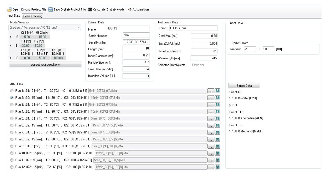Click the column Name field HSS T3

(127, 28)
